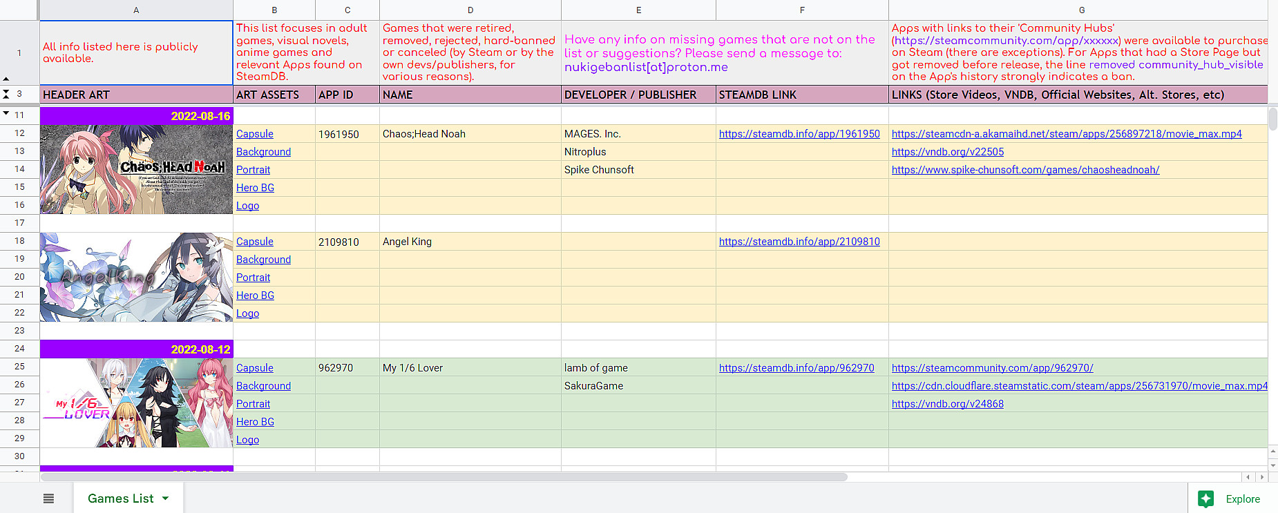Open the All Sheets hamburger list
The width and height of the screenshot is (1278, 513).
tap(48, 499)
